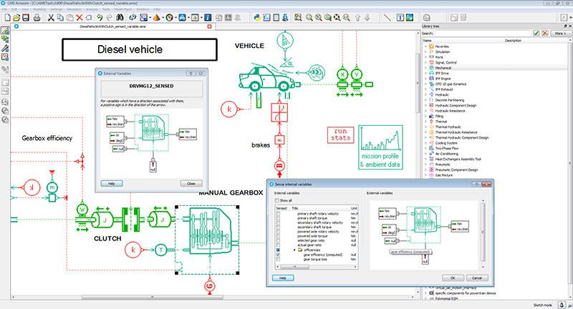
Task: Click the Text 'T' annotation tool icon
Action: 400,17
